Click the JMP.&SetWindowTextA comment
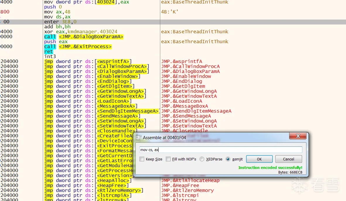The width and height of the screenshot is (346, 201). [x=189, y=126]
